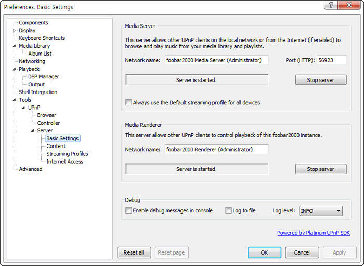Image resolution: width=364 pixels, height=266 pixels.
Task: Select Media Library in the tree
Action: coord(34,46)
